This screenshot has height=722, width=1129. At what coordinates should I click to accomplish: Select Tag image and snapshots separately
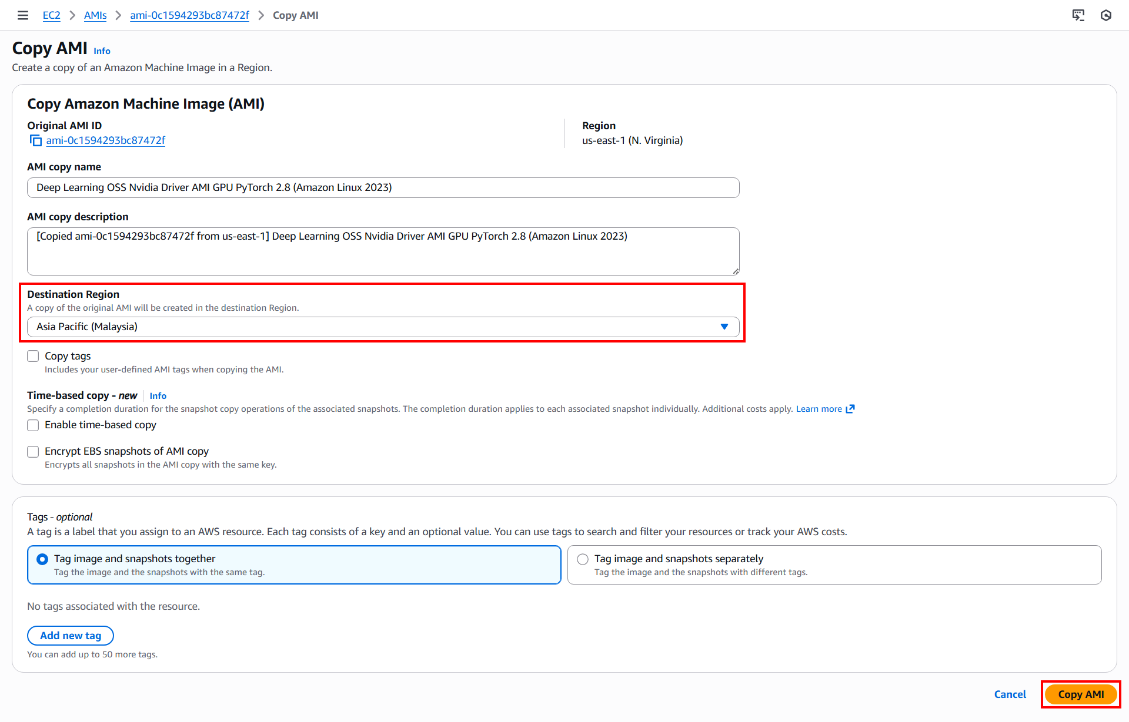[583, 559]
